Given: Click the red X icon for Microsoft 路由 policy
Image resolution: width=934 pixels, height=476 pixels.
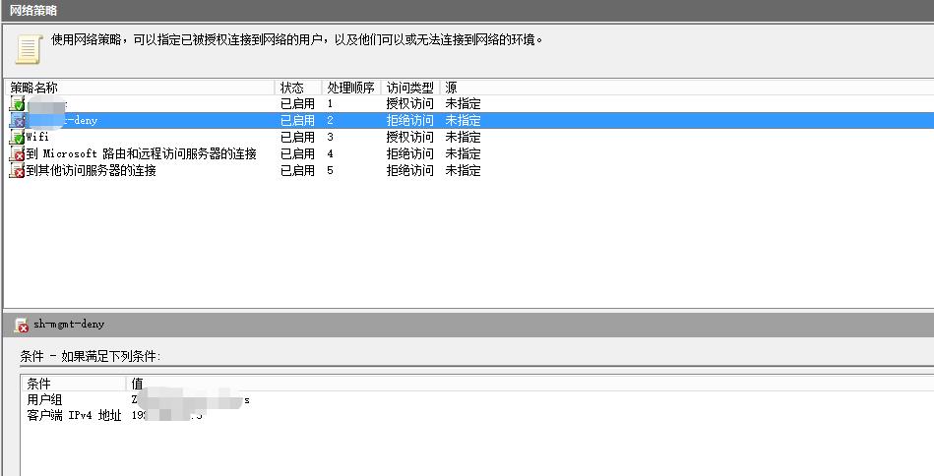Looking at the screenshot, I should click(17, 153).
